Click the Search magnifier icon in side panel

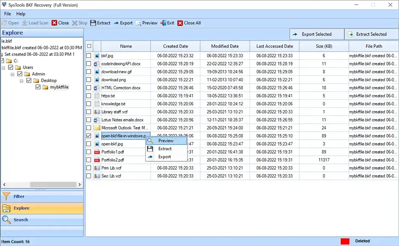click(x=6, y=220)
